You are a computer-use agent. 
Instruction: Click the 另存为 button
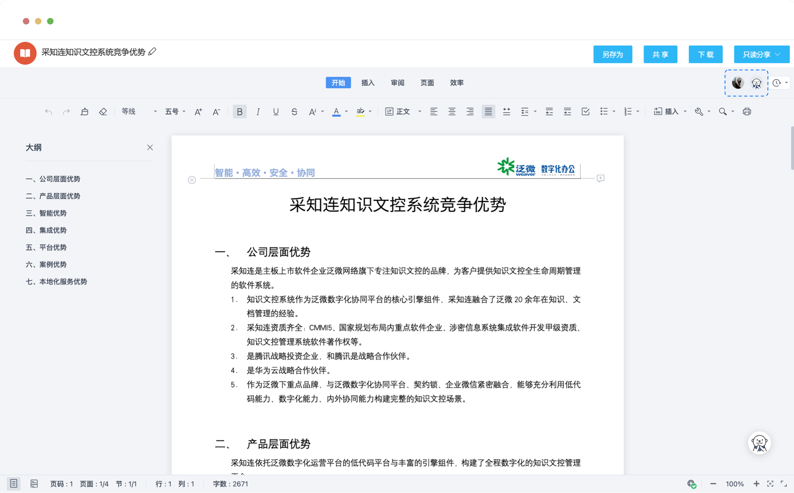(613, 54)
